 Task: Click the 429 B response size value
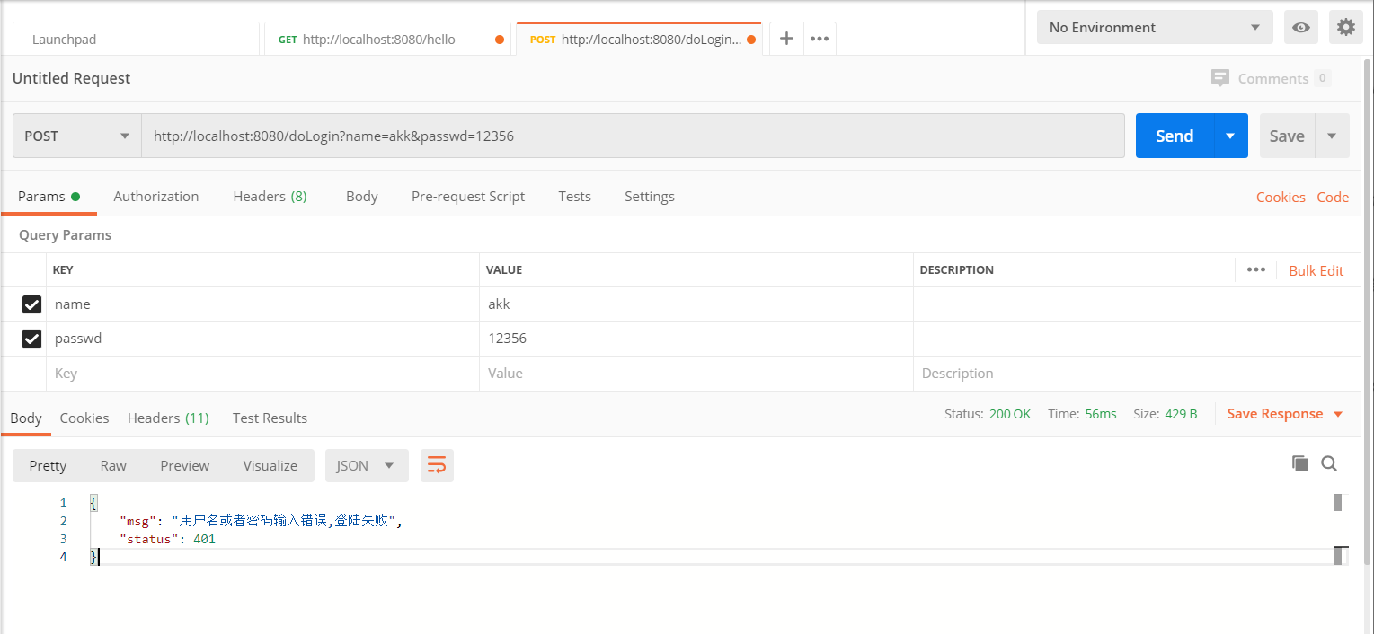click(x=1181, y=414)
